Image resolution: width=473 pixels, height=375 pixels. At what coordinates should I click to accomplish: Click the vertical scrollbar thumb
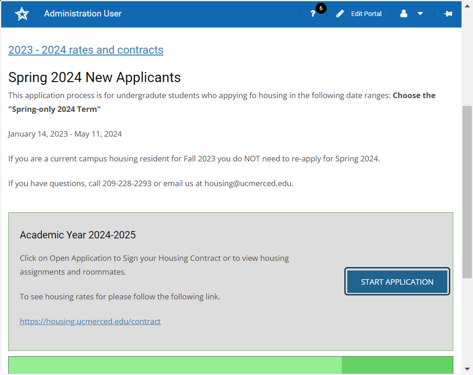pyautogui.click(x=467, y=192)
